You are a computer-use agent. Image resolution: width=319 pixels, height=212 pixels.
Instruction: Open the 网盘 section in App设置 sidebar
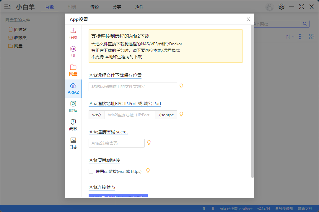click(x=73, y=70)
